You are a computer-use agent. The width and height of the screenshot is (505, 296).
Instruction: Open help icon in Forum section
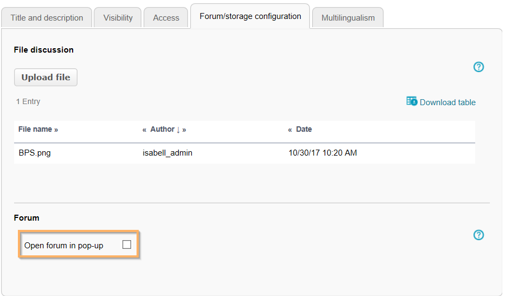[x=478, y=235]
